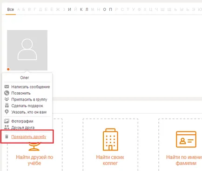Click the 'Найти друзей по учёбе' link
This screenshot has height=171, width=202.
point(34,160)
